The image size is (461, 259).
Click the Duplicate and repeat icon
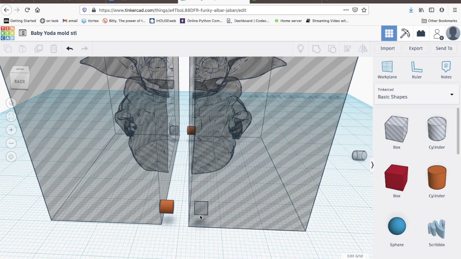pyautogui.click(x=38, y=49)
